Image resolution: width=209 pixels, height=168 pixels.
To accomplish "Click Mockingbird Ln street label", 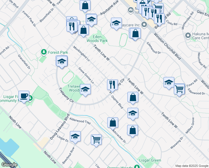I will click(81, 54).
